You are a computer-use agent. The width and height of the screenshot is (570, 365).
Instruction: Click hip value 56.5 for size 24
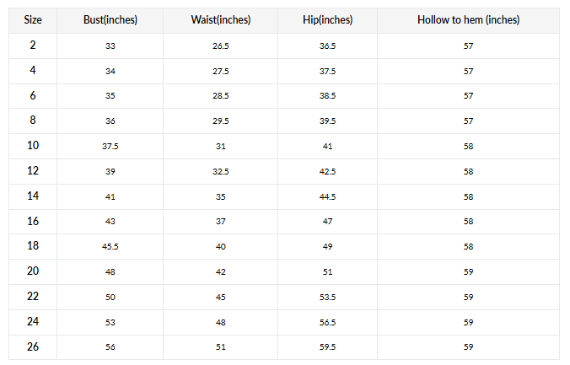(327, 323)
